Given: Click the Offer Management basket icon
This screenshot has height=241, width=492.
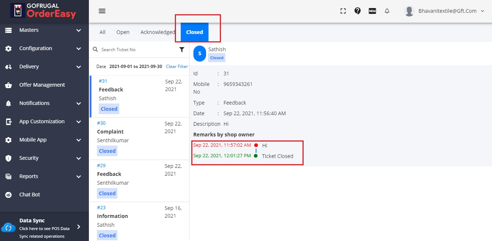Looking at the screenshot, I should point(8,85).
